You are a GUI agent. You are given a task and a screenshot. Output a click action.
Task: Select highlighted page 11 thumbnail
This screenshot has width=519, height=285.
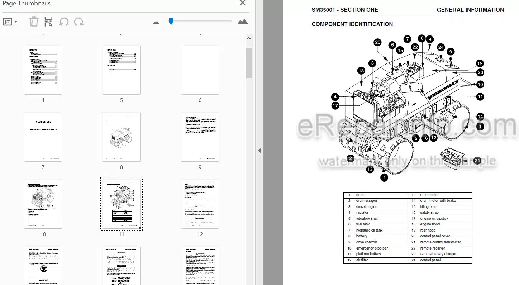pyautogui.click(x=122, y=204)
